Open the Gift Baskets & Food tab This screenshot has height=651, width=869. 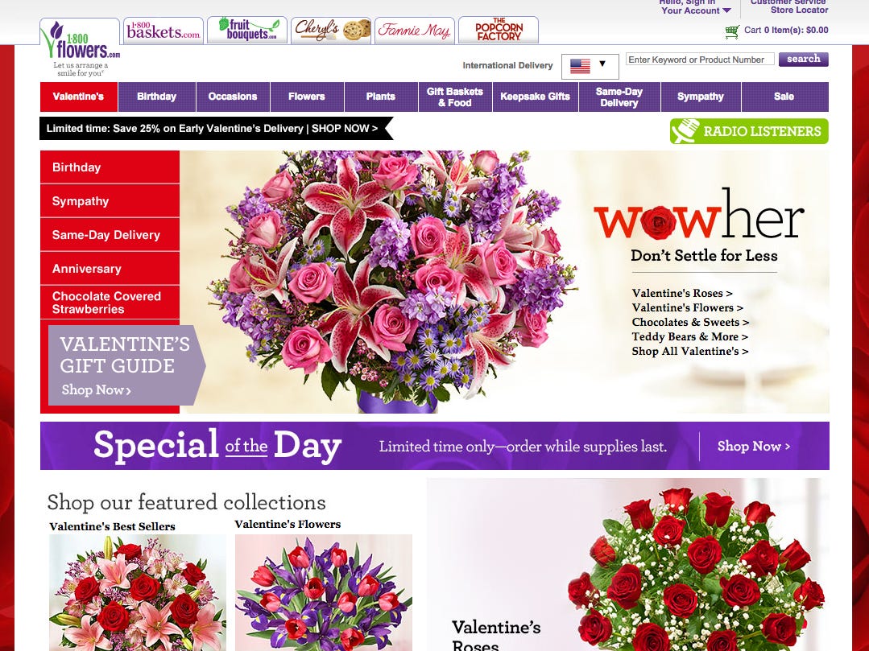(x=454, y=97)
